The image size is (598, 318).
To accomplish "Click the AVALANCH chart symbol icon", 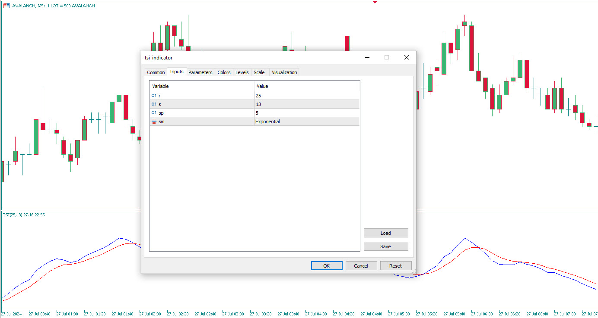I will click(x=6, y=6).
